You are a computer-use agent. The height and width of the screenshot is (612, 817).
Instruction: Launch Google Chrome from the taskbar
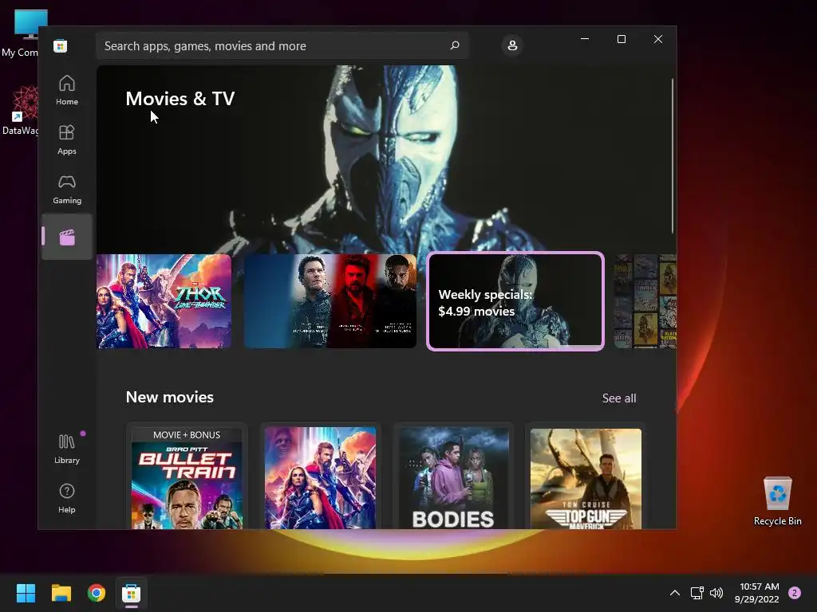coord(97,593)
